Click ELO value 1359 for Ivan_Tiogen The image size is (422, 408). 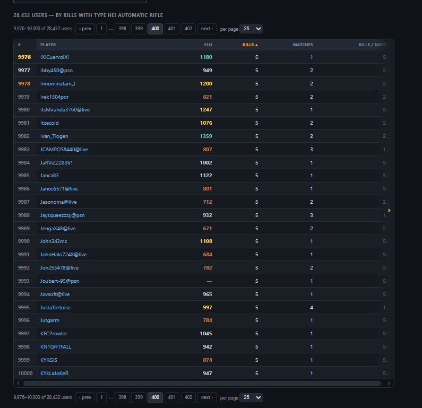pyautogui.click(x=206, y=136)
